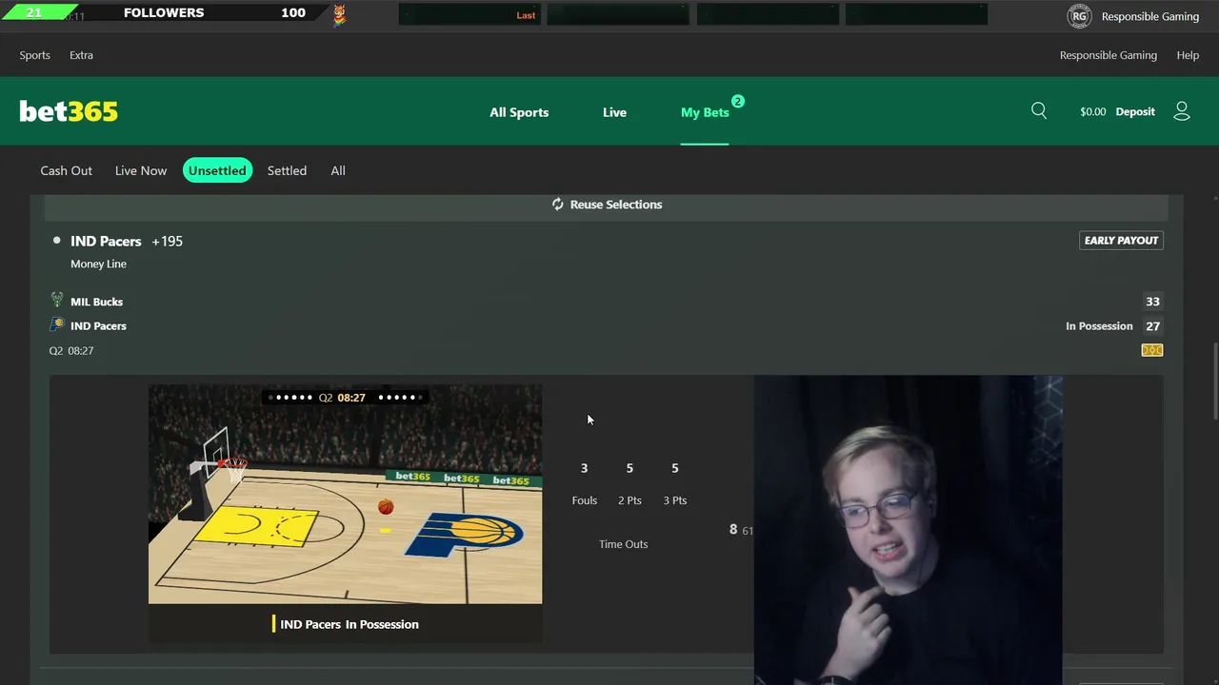Click the bet365 logo
Viewport: 1219px width, 685px height.
(x=69, y=111)
